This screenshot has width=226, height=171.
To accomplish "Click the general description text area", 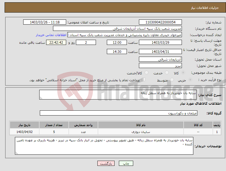I will pos(118,95).
